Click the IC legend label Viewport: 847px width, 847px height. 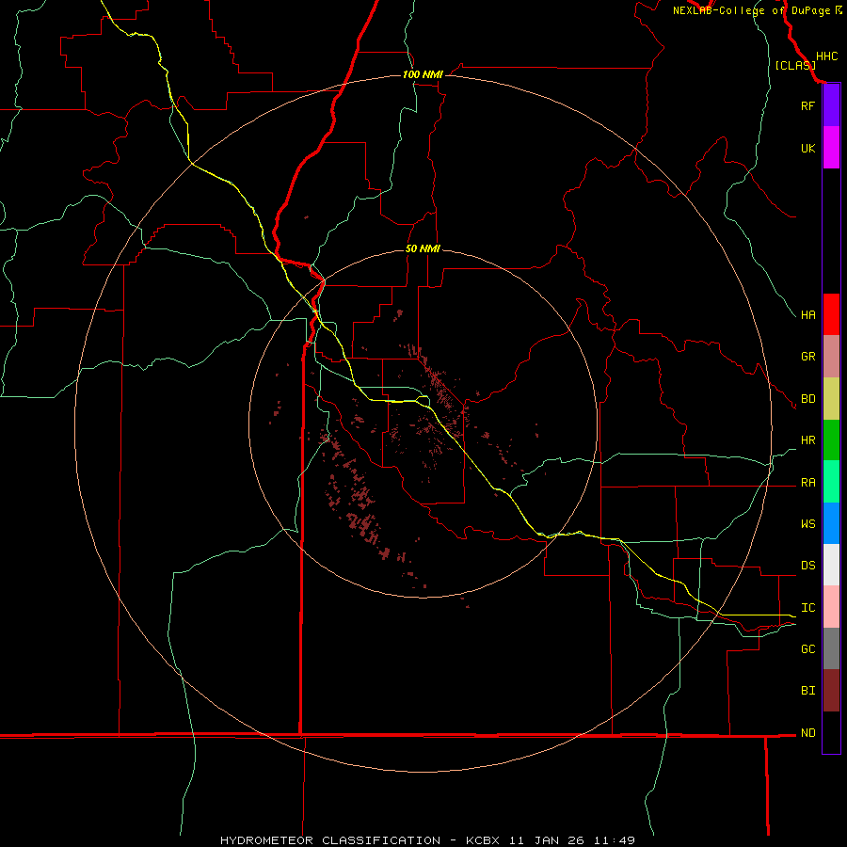click(807, 608)
